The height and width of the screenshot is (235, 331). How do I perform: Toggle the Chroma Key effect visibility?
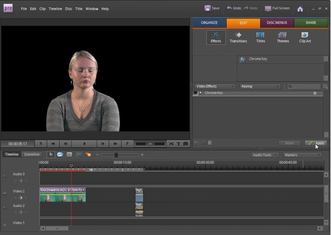(x=195, y=93)
